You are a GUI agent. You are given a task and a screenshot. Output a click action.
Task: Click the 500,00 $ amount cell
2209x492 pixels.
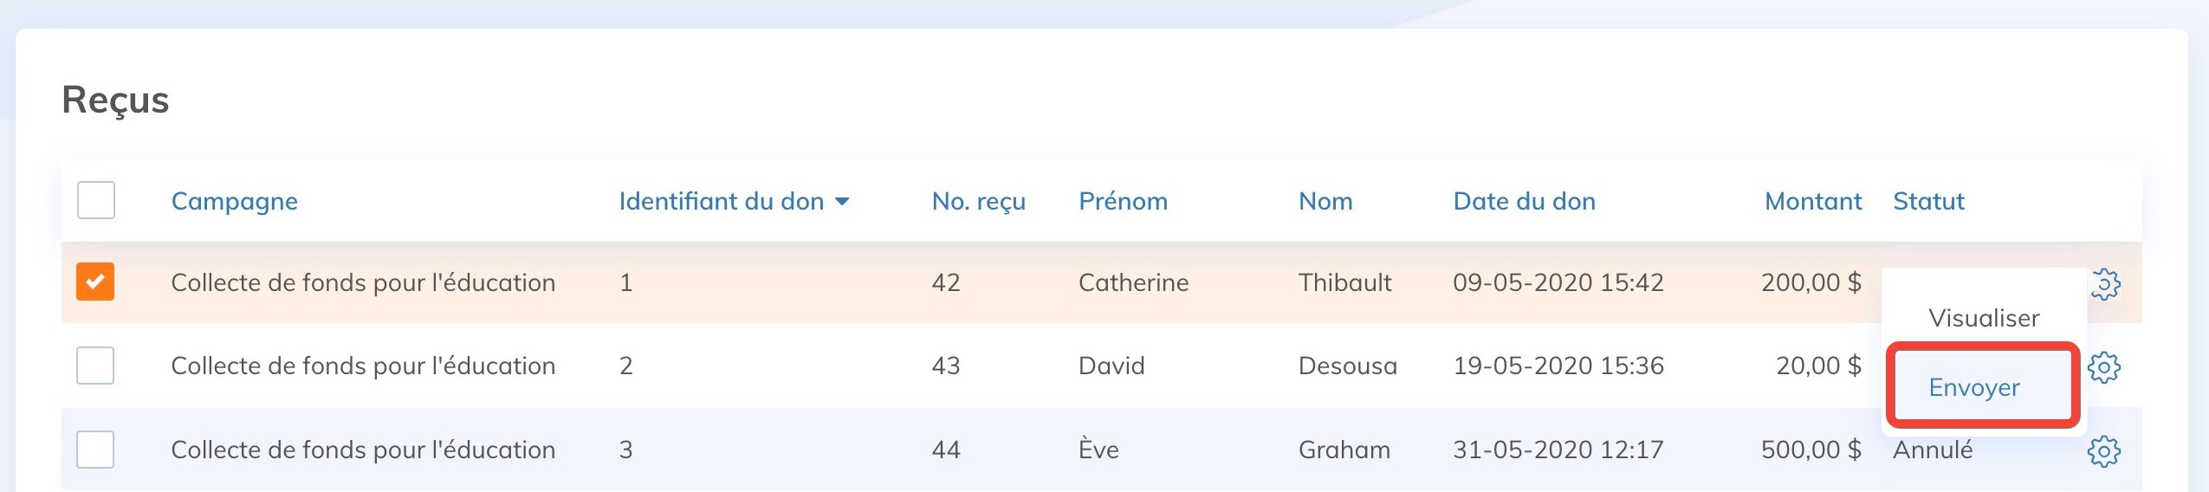pos(1811,450)
